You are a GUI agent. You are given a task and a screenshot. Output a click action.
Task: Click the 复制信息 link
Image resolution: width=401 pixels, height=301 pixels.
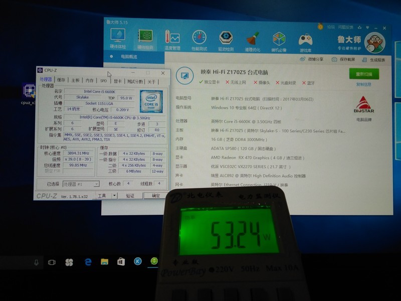point(364,84)
